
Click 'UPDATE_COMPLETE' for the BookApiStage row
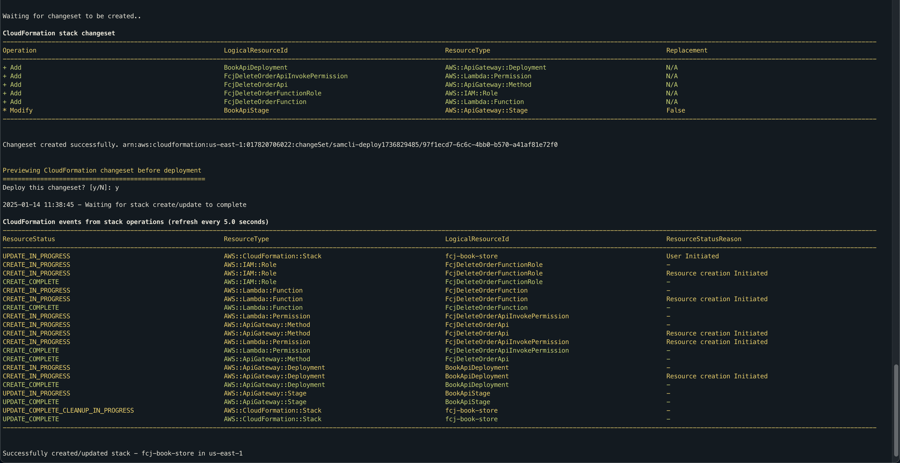pyautogui.click(x=31, y=402)
